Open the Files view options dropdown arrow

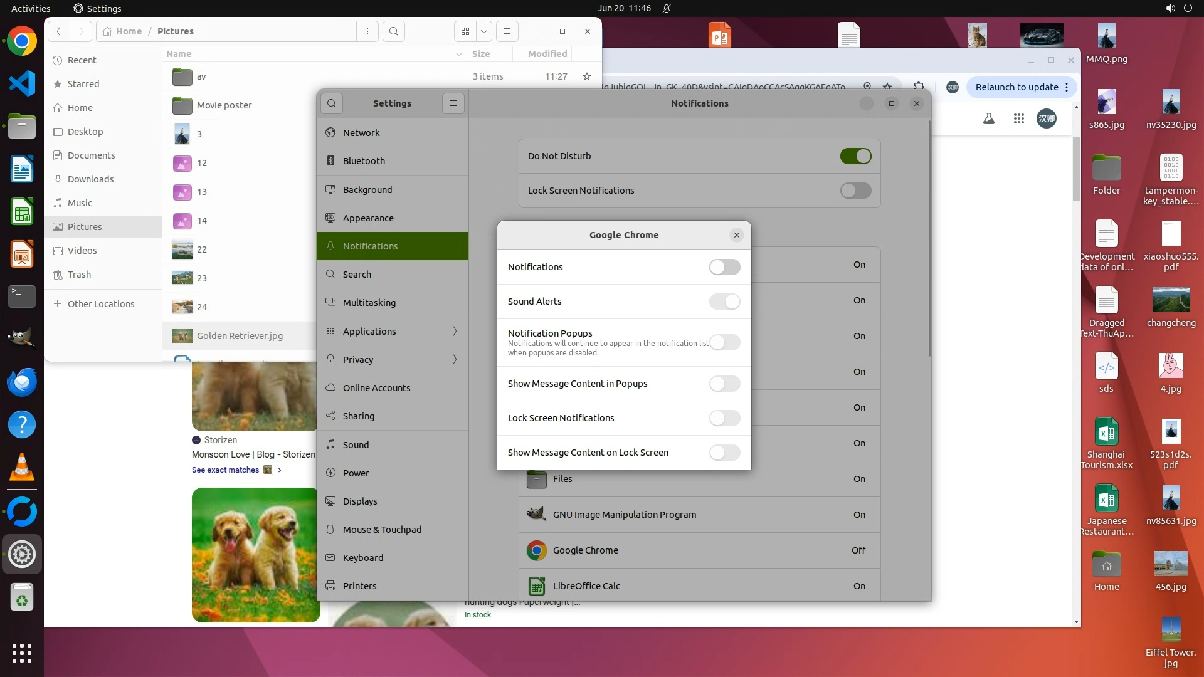(x=484, y=31)
